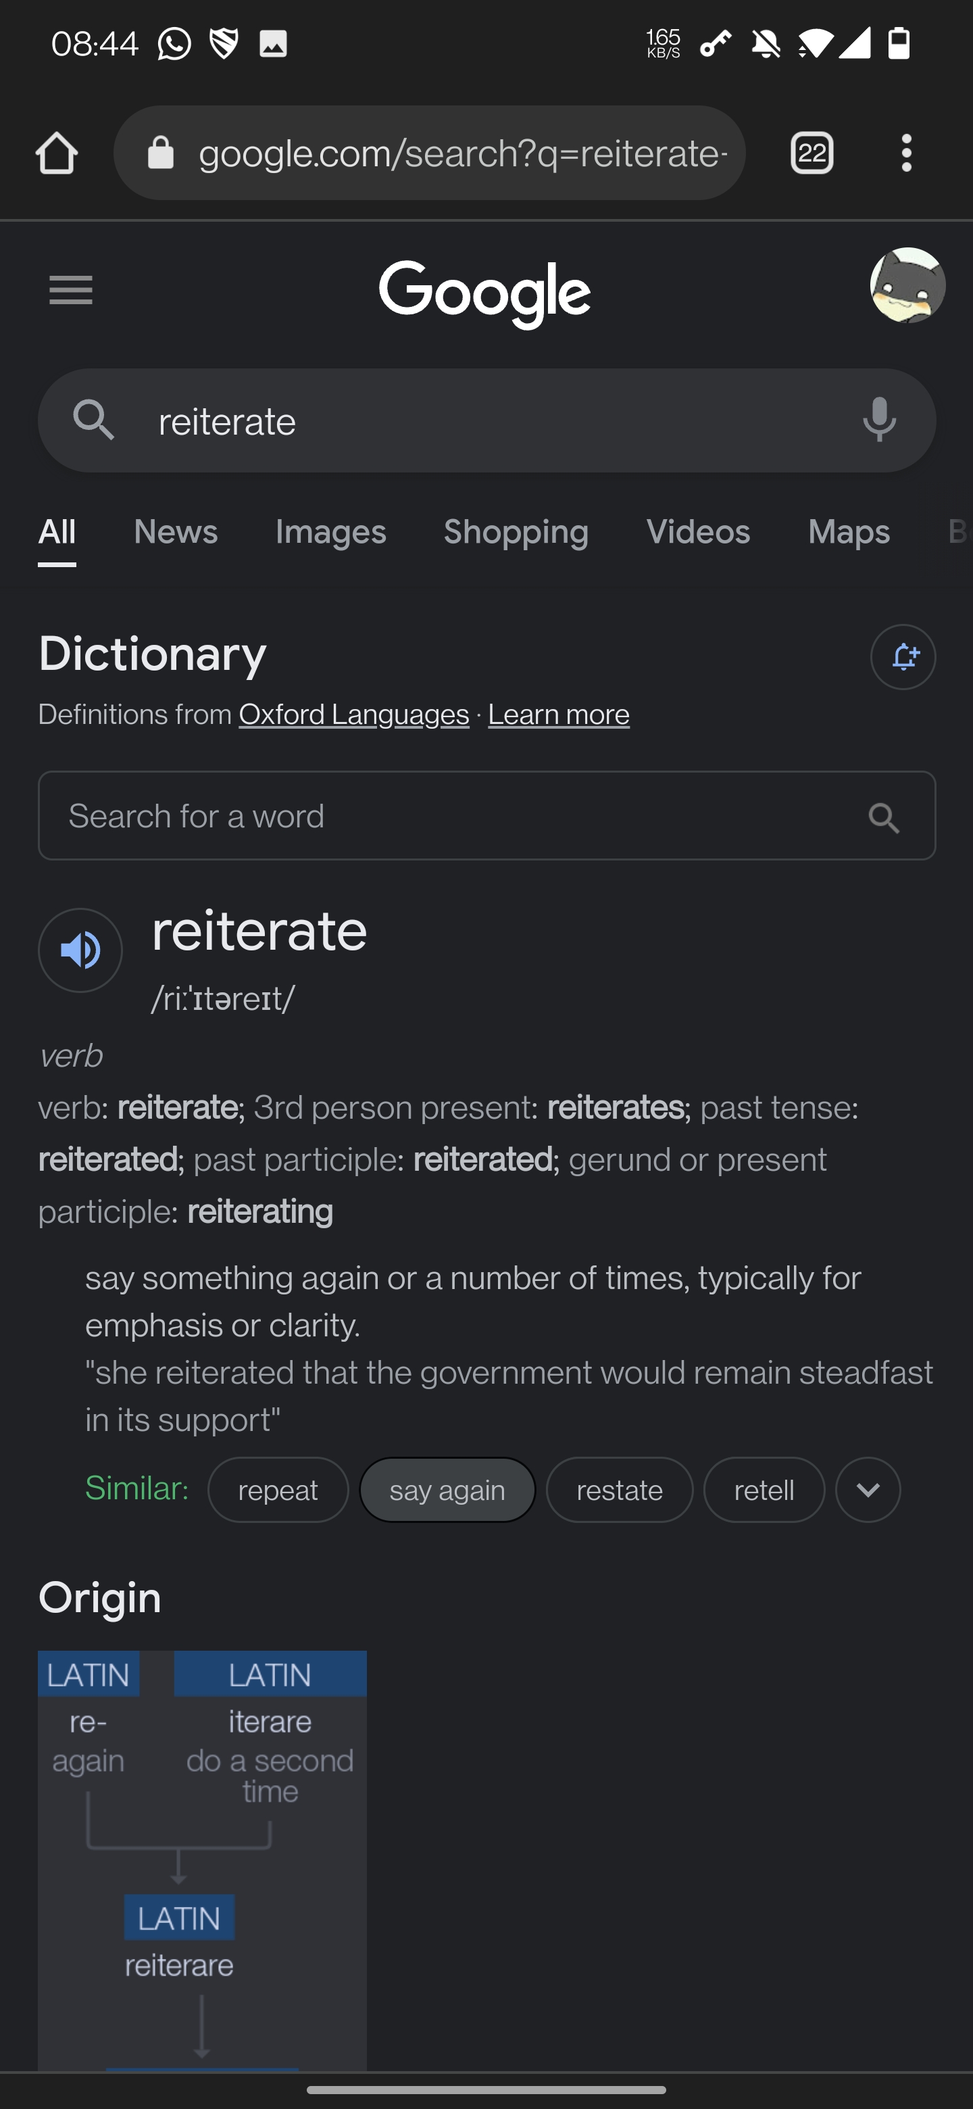
Task: Toggle word-of-the-day notification bell
Action: 903,658
